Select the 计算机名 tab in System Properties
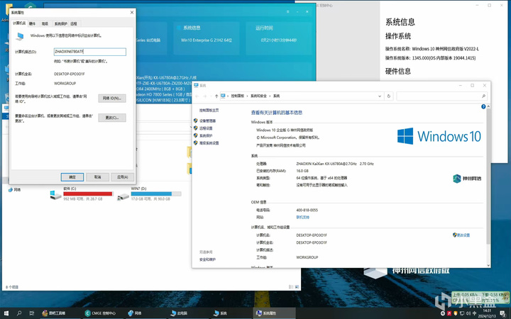Image resolution: width=511 pixels, height=319 pixels. [19, 23]
